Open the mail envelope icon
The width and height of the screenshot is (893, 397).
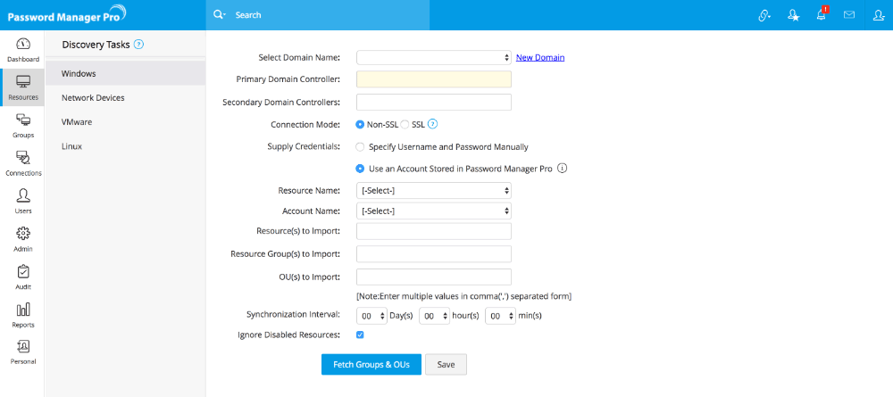click(849, 15)
